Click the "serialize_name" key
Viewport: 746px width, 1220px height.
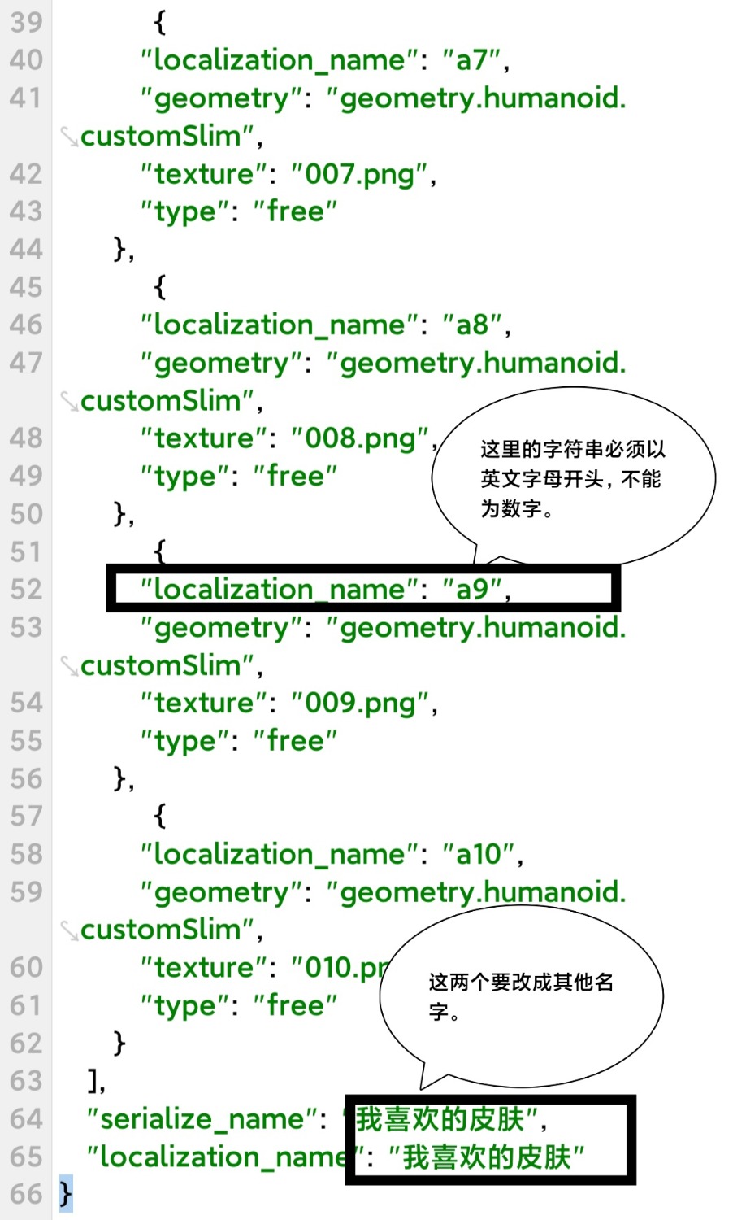[201, 1120]
